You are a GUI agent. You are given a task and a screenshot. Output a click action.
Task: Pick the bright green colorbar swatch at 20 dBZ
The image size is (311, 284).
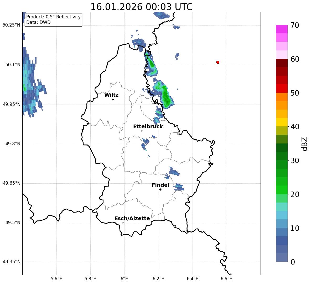(282, 190)
